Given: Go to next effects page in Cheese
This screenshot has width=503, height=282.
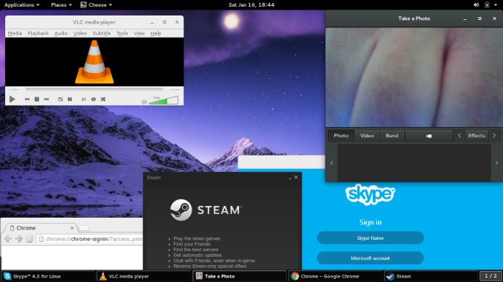Looking at the screenshot, I should click(494, 136).
